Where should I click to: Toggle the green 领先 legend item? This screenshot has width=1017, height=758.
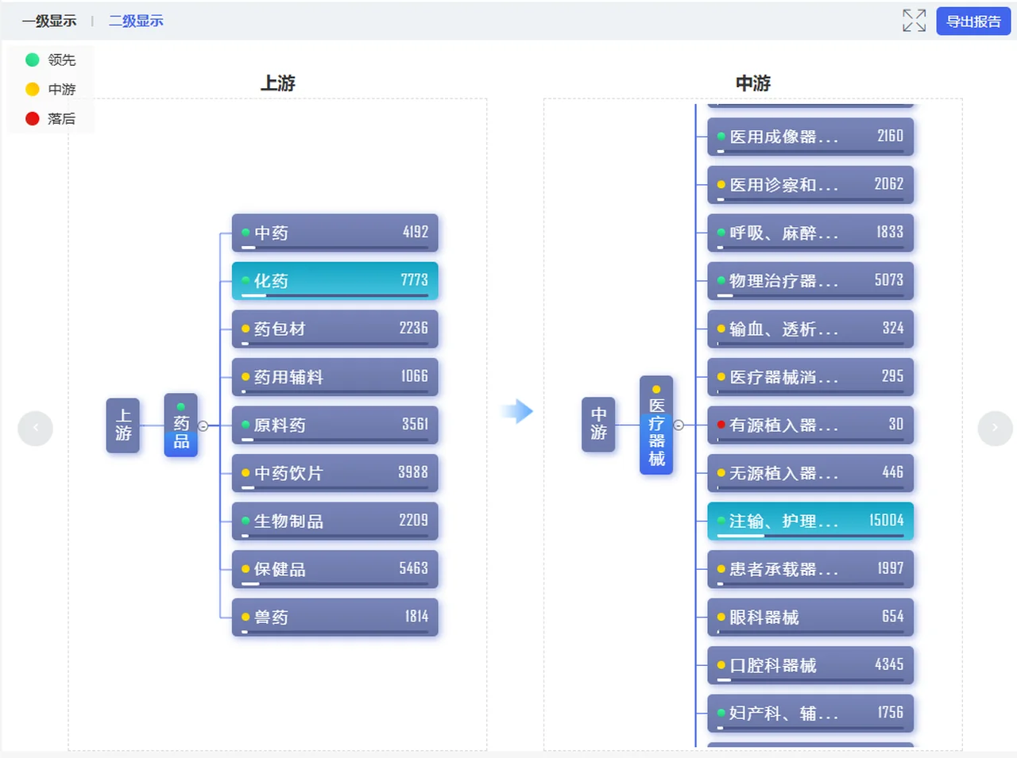pyautogui.click(x=50, y=60)
